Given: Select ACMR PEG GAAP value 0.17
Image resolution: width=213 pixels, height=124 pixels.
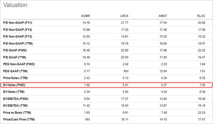Looking at the screenshot, I should click(x=87, y=71).
